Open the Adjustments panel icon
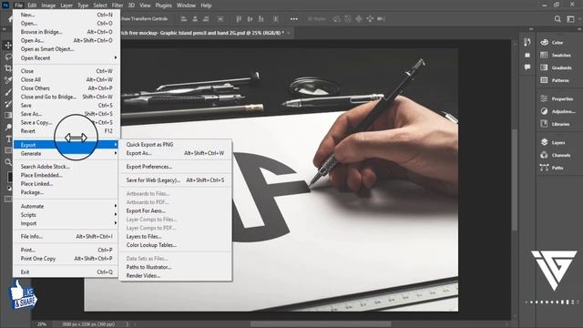Viewport: 583px width, 328px height. tap(545, 111)
